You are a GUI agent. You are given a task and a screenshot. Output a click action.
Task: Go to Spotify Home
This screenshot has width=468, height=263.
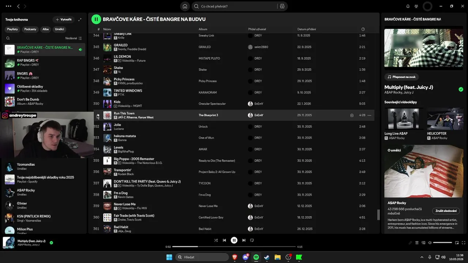[185, 6]
